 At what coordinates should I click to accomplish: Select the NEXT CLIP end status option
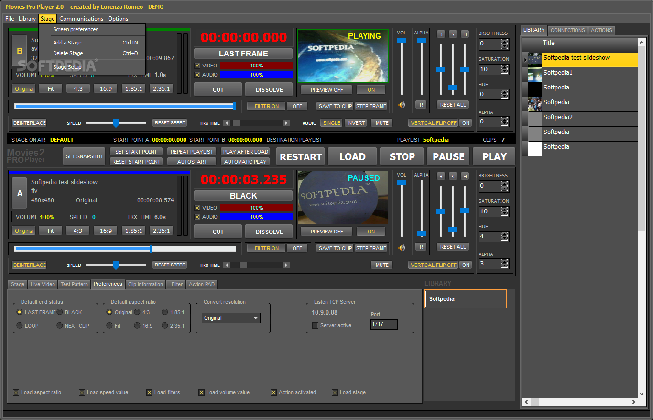tap(60, 325)
